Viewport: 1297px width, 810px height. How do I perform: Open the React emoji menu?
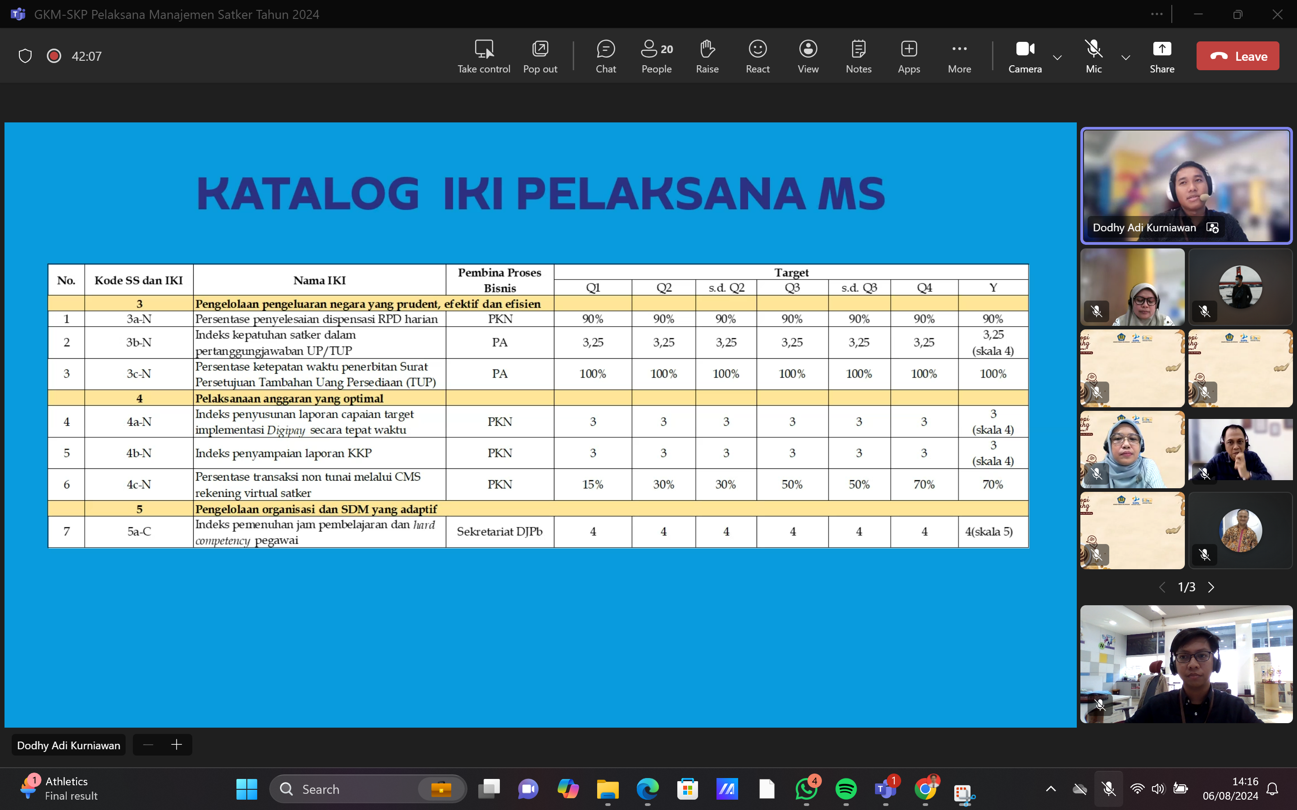tap(757, 56)
